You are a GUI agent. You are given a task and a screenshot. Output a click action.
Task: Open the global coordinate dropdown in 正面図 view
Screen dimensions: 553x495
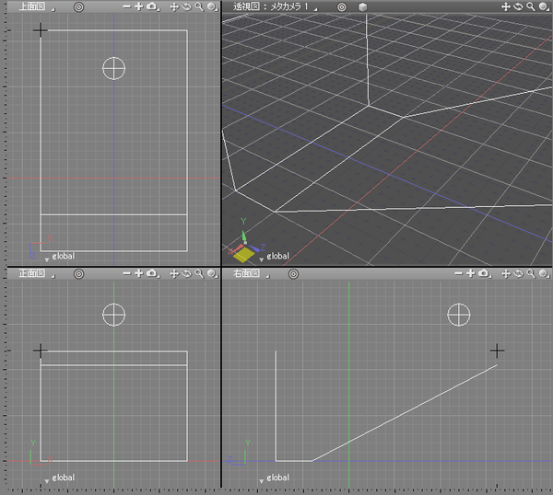60,478
